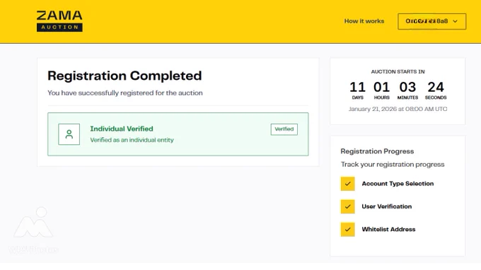Click the User Verification label
Image resolution: width=481 pixels, height=270 pixels.
pyautogui.click(x=386, y=206)
